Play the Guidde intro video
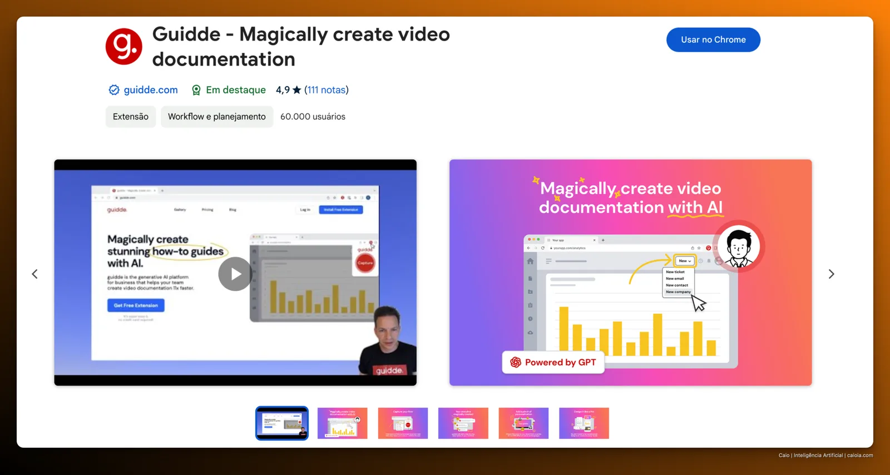This screenshot has height=475, width=890. [235, 274]
